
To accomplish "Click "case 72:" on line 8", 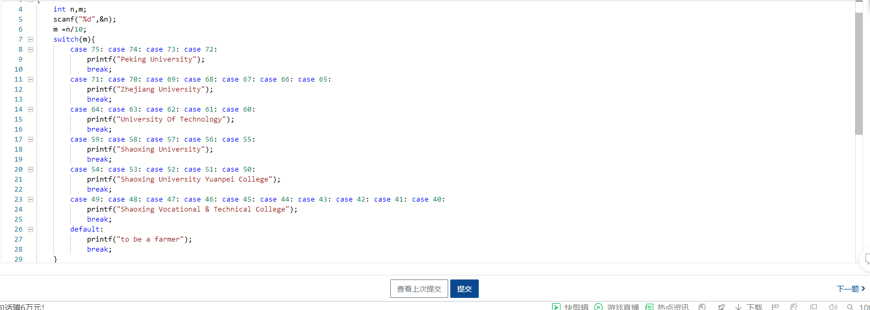I will click(201, 49).
